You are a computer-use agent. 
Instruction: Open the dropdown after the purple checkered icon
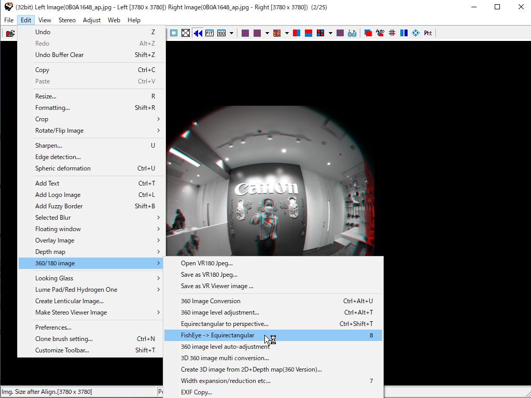coord(267,33)
